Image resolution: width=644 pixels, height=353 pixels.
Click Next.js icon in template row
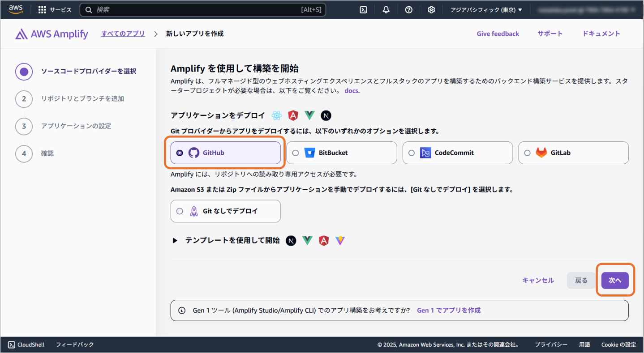tap(291, 241)
